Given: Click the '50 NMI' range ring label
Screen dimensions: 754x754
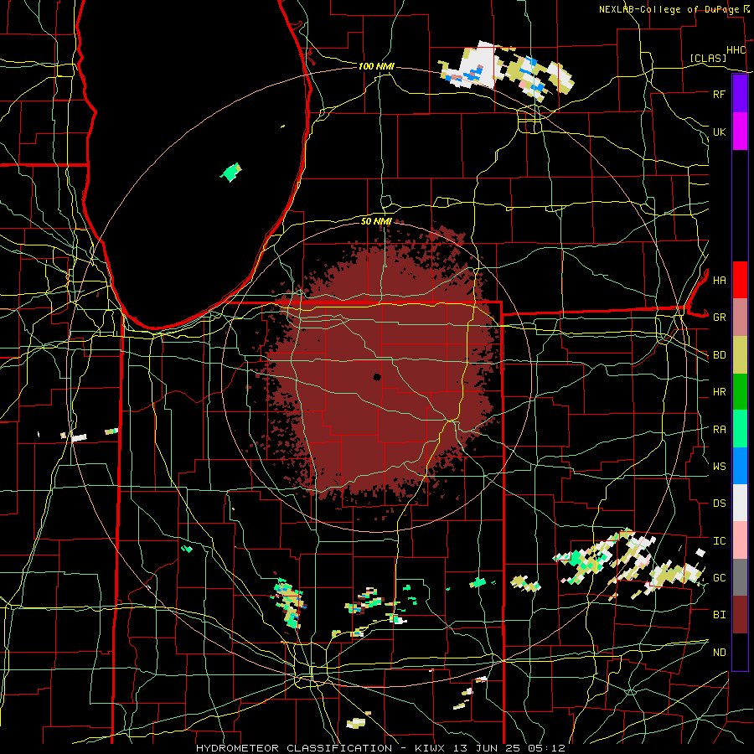Looking at the screenshot, I should point(376,221).
